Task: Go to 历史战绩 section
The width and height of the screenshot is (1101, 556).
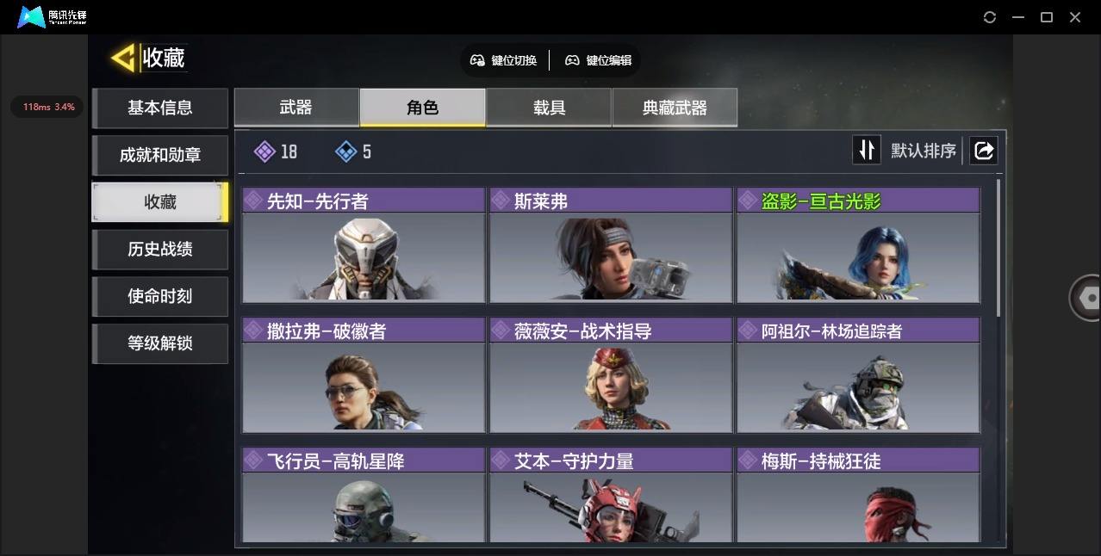Action: (x=160, y=249)
